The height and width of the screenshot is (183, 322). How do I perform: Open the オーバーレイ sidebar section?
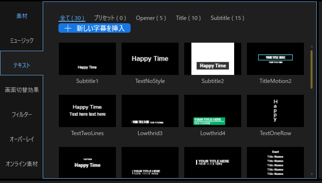click(x=22, y=139)
